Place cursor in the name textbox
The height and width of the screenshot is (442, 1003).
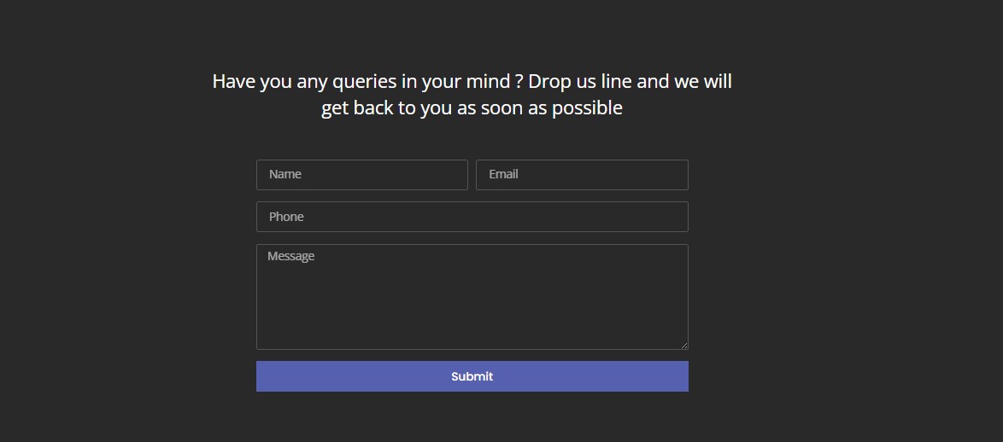[x=362, y=175]
